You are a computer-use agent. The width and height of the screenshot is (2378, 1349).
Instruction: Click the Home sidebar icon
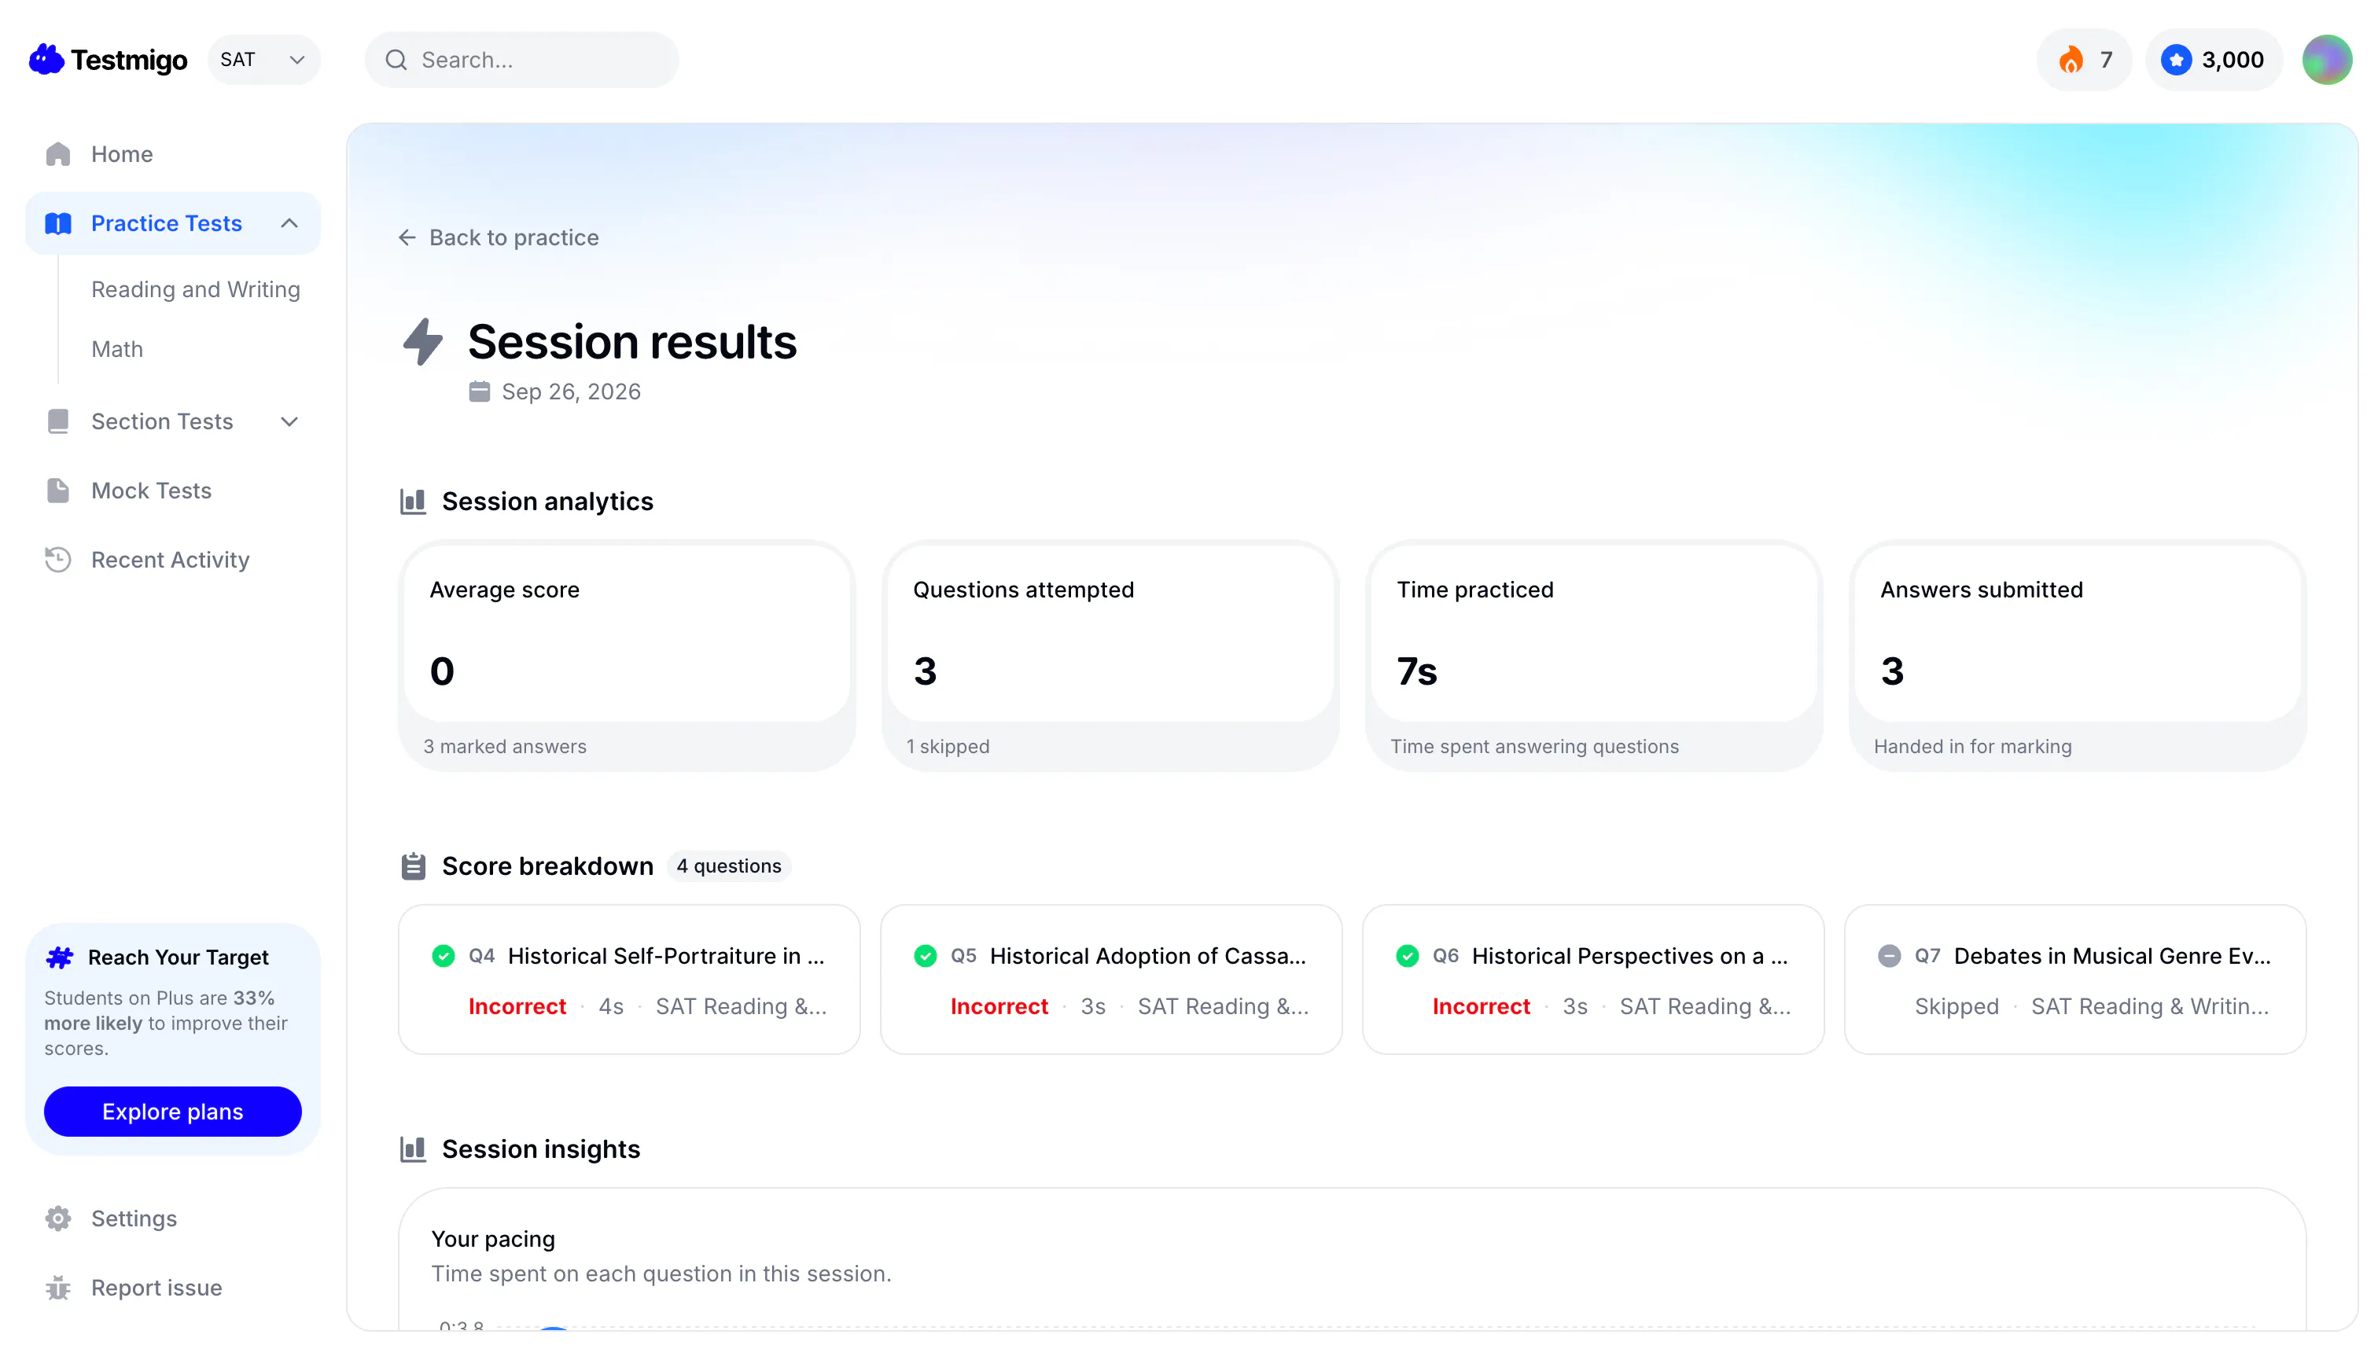click(x=58, y=154)
